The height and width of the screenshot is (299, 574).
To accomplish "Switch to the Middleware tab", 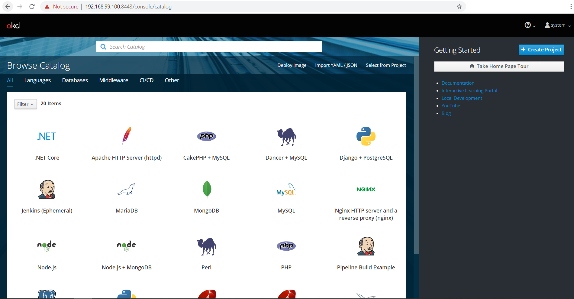I will 114,80.
